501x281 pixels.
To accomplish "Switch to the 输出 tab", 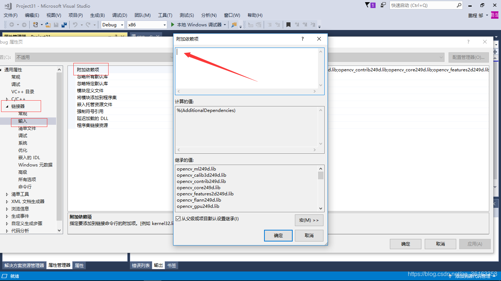I will click(x=158, y=265).
